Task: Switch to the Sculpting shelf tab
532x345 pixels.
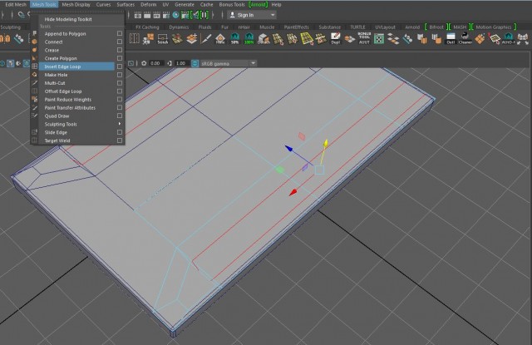Action: pos(11,27)
